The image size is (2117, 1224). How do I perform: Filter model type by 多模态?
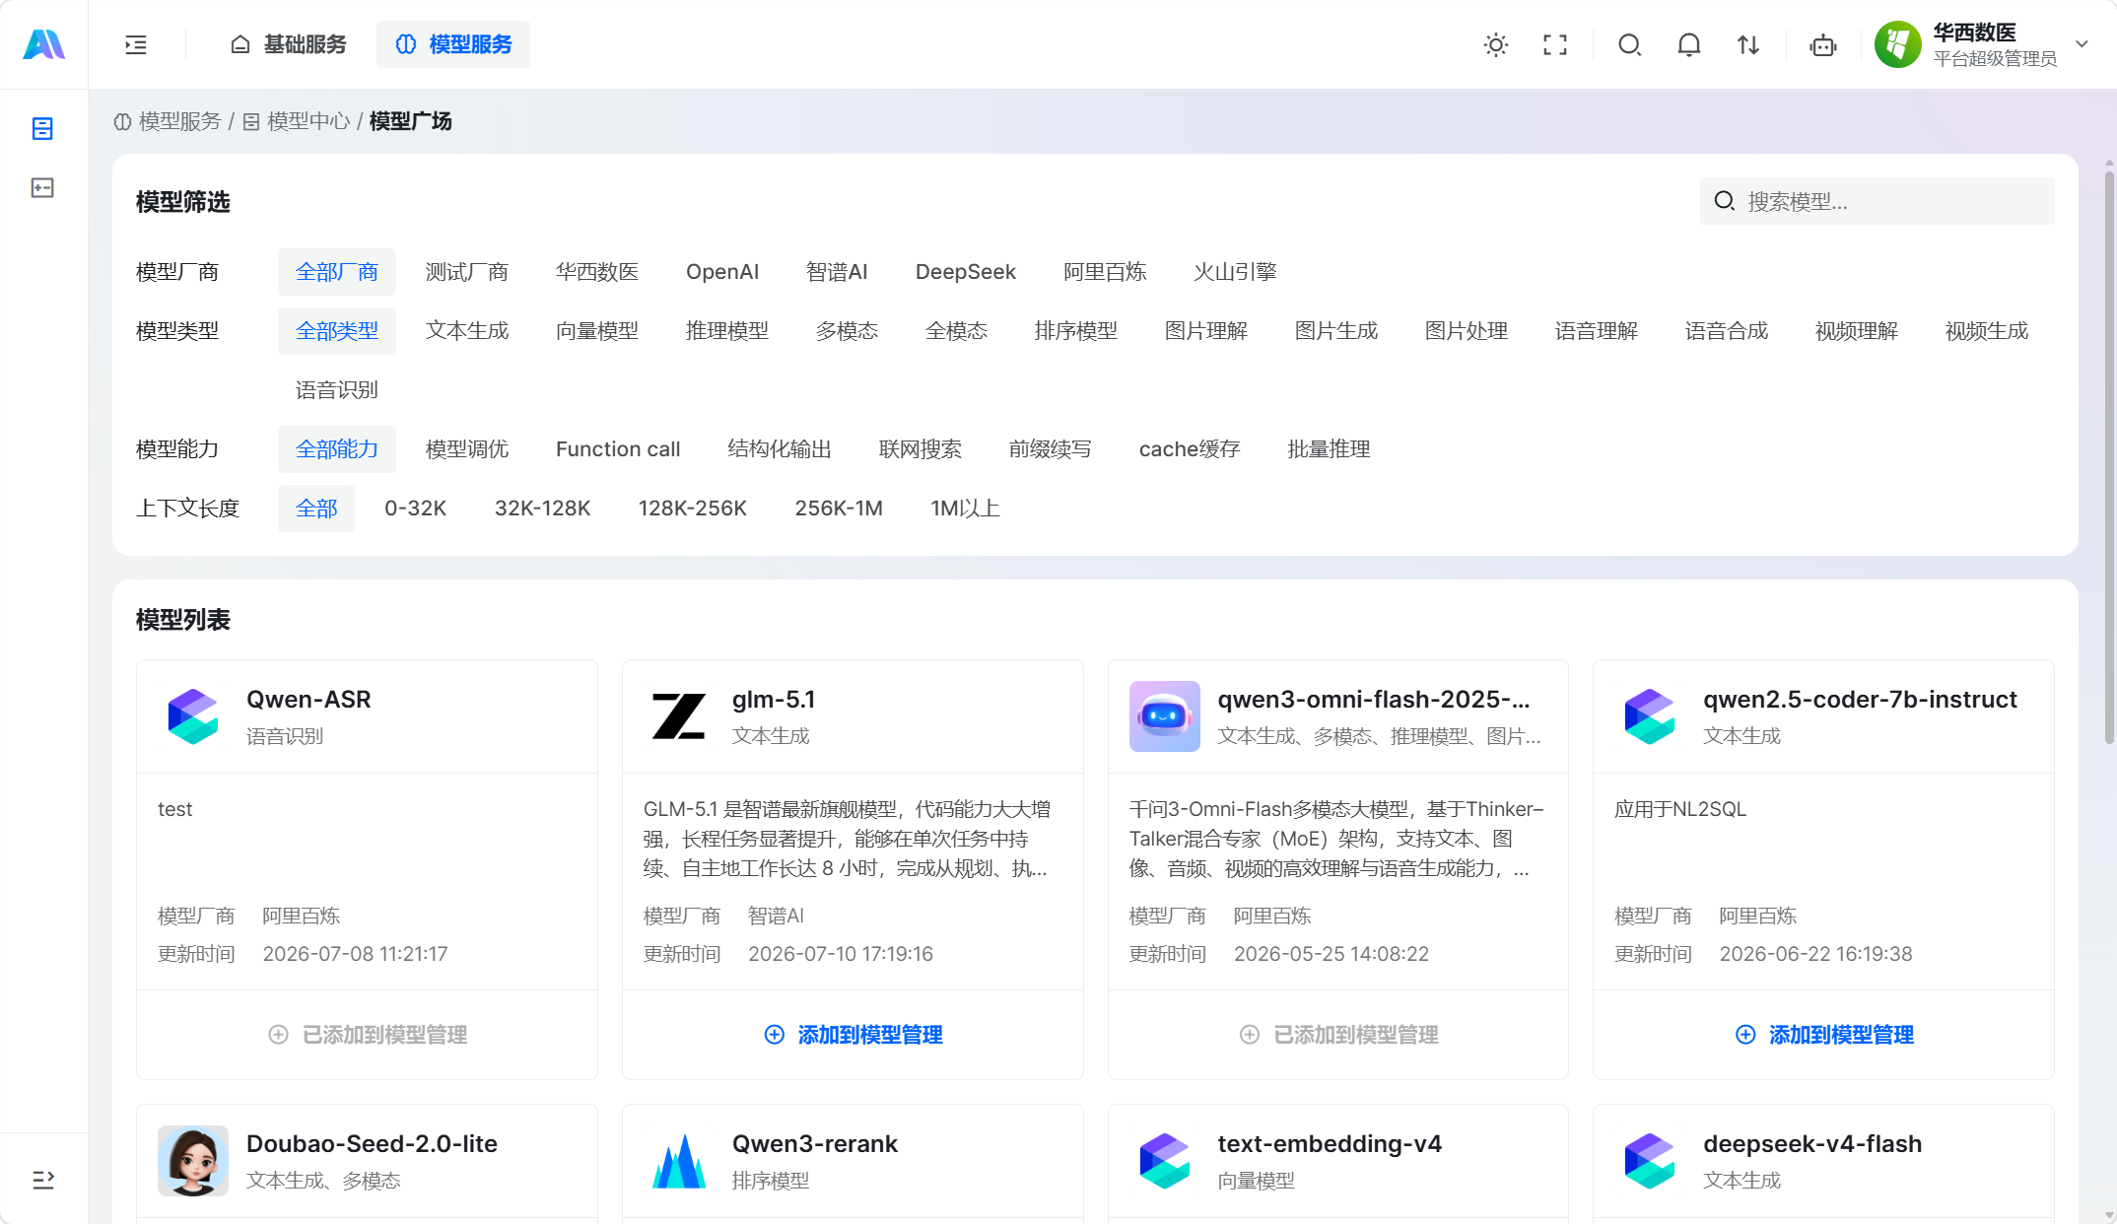[x=847, y=331]
